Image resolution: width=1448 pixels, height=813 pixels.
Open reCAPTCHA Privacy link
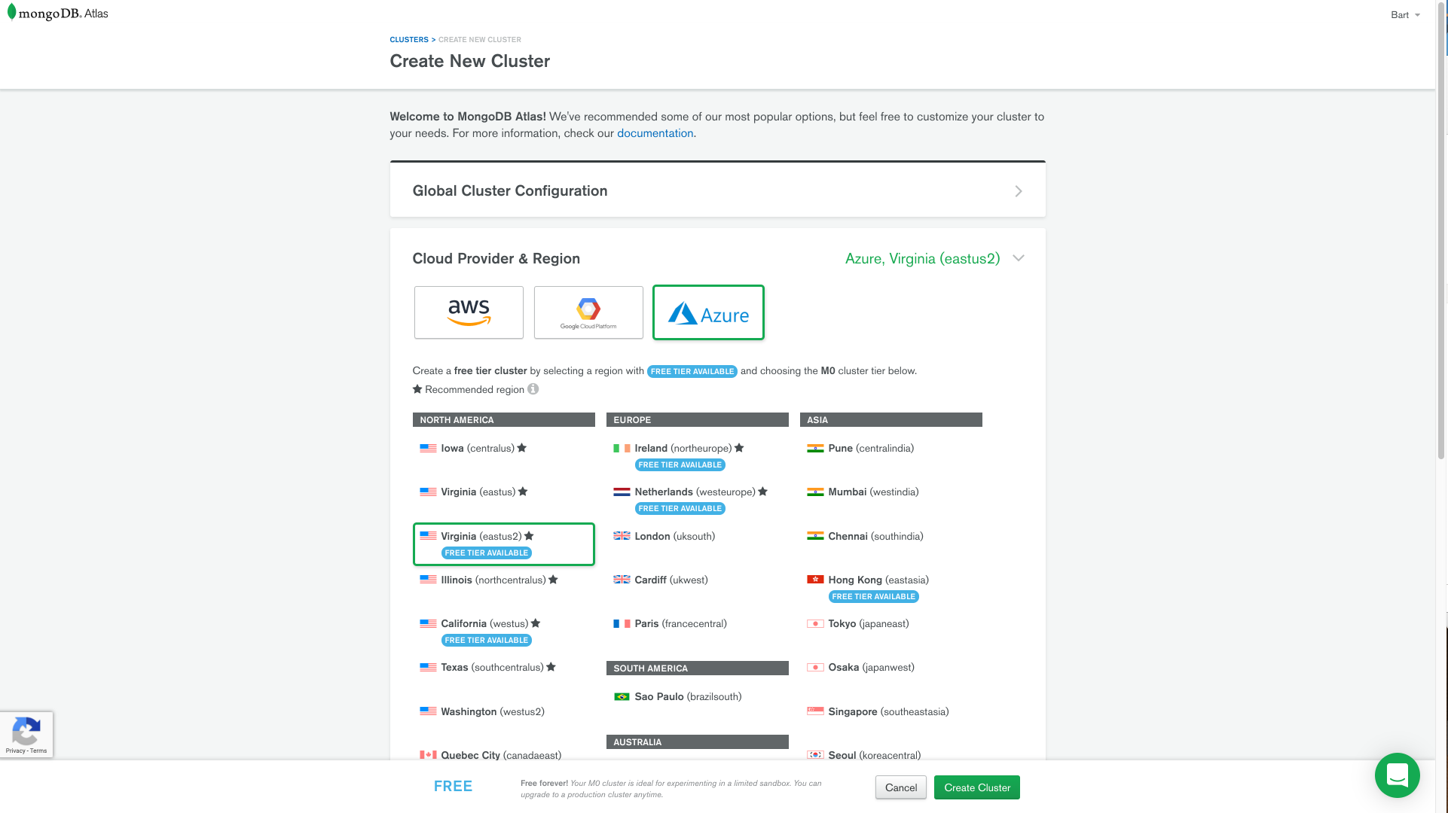point(16,751)
